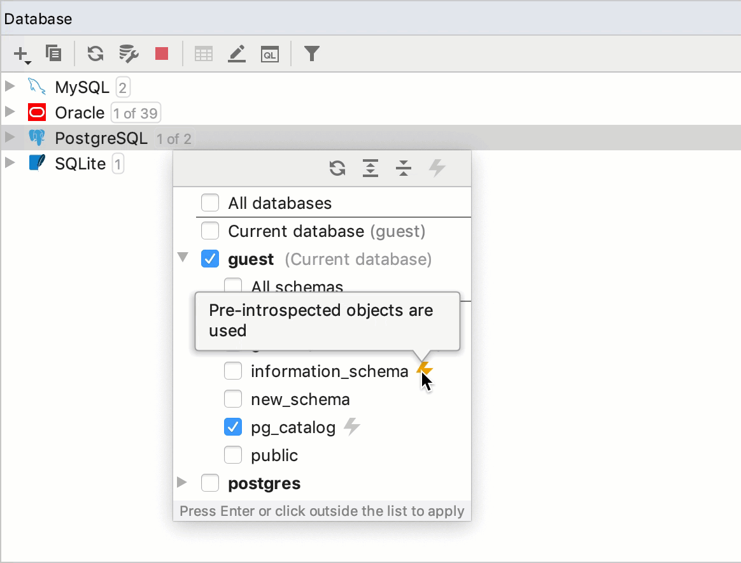Open the table data view icon
The height and width of the screenshot is (563, 741).
point(203,53)
